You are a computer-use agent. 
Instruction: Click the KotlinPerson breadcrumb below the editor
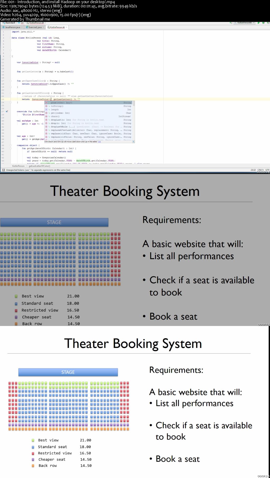[18, 166]
